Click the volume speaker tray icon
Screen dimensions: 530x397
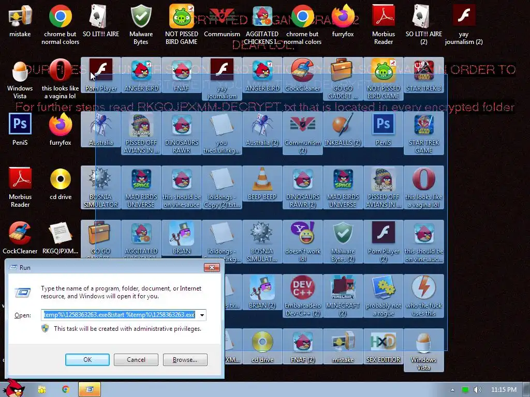click(x=478, y=390)
